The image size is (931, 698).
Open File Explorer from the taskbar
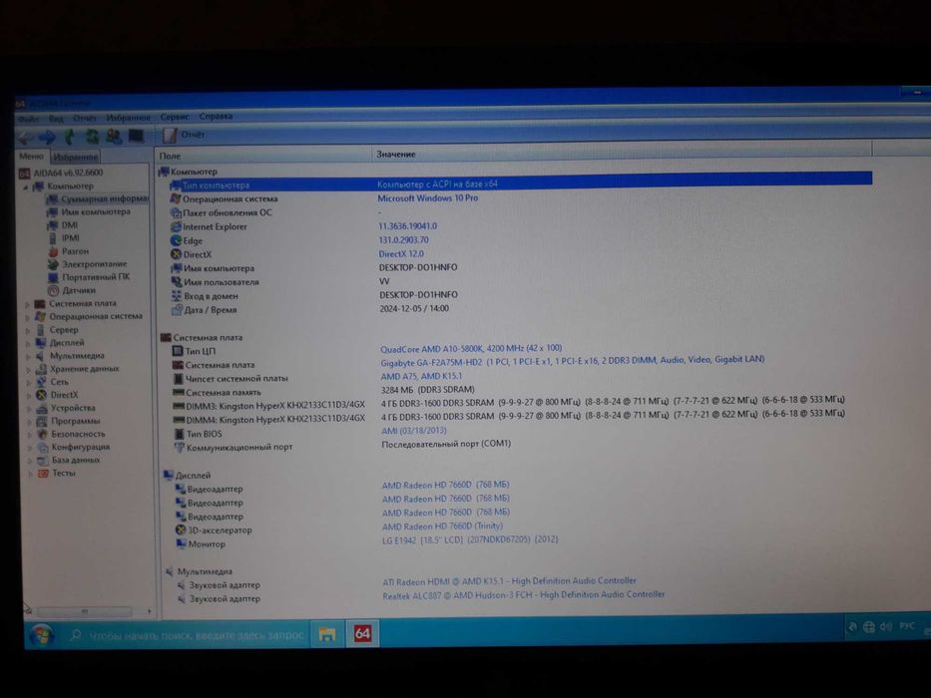pyautogui.click(x=327, y=635)
